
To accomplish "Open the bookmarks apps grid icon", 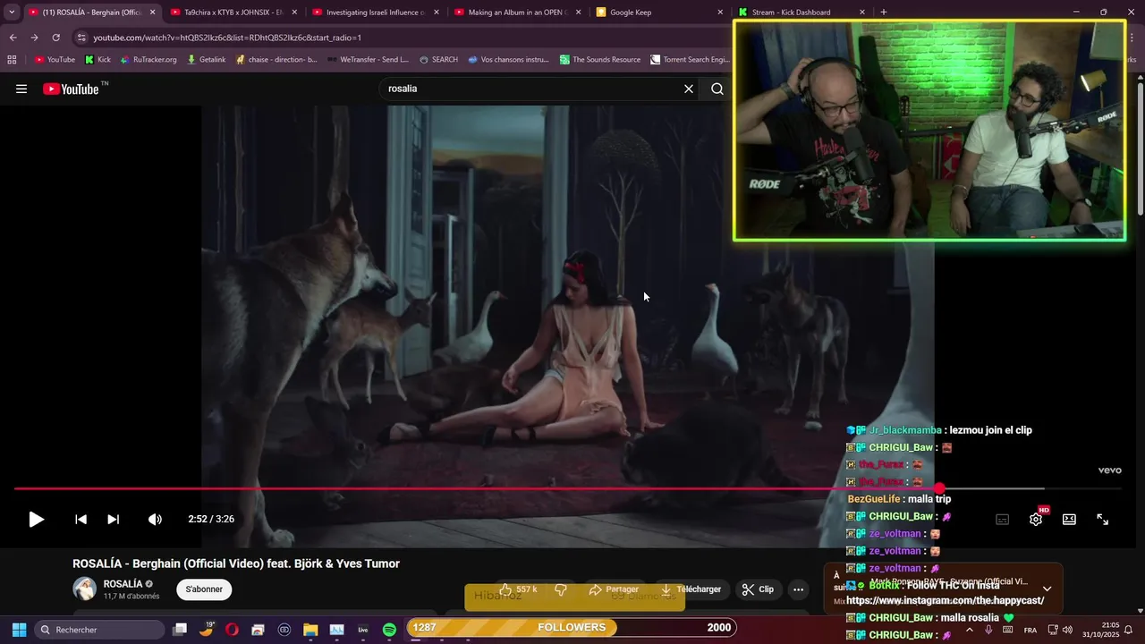I will (x=12, y=60).
